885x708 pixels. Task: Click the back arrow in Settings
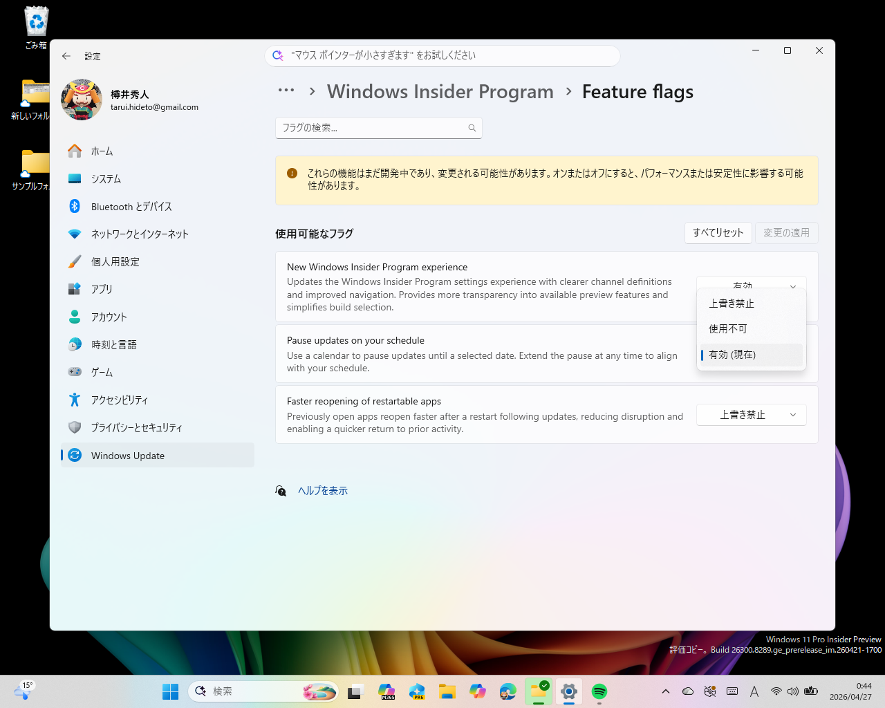pyautogui.click(x=66, y=56)
